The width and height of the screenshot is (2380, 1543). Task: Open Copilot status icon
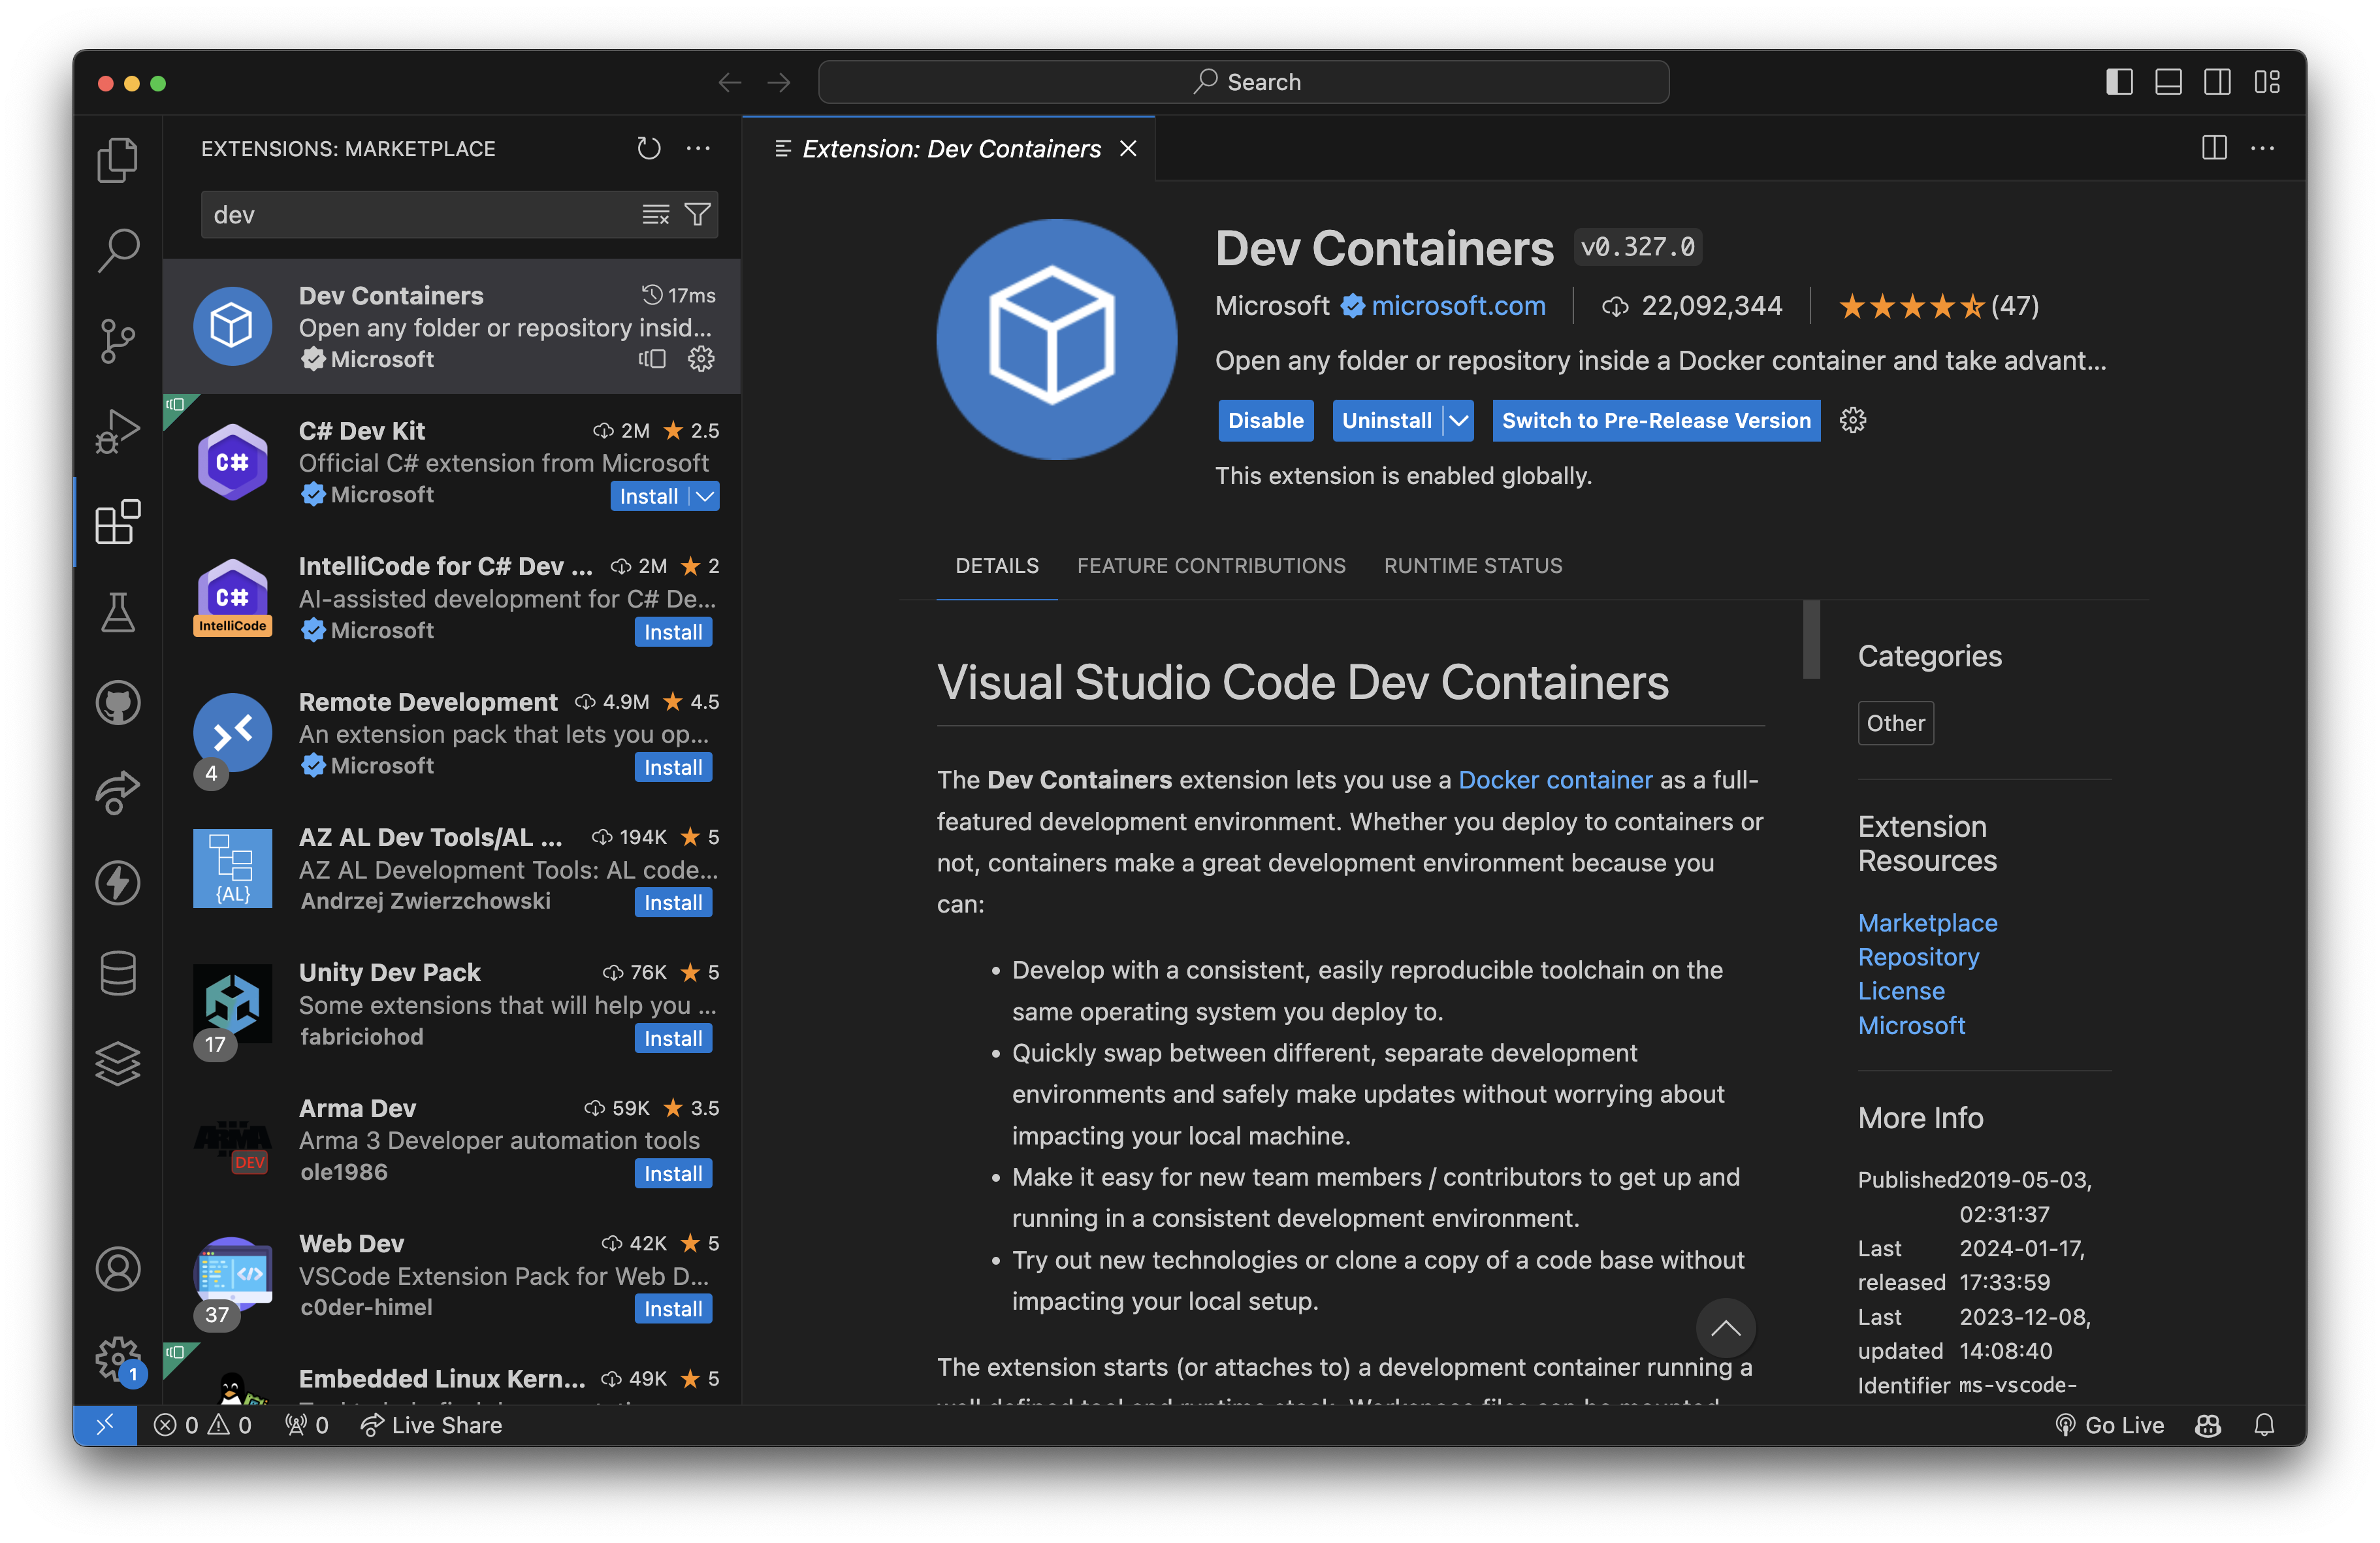coord(2208,1424)
